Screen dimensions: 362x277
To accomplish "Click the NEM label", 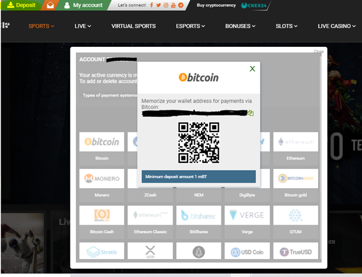I will pos(199,195).
